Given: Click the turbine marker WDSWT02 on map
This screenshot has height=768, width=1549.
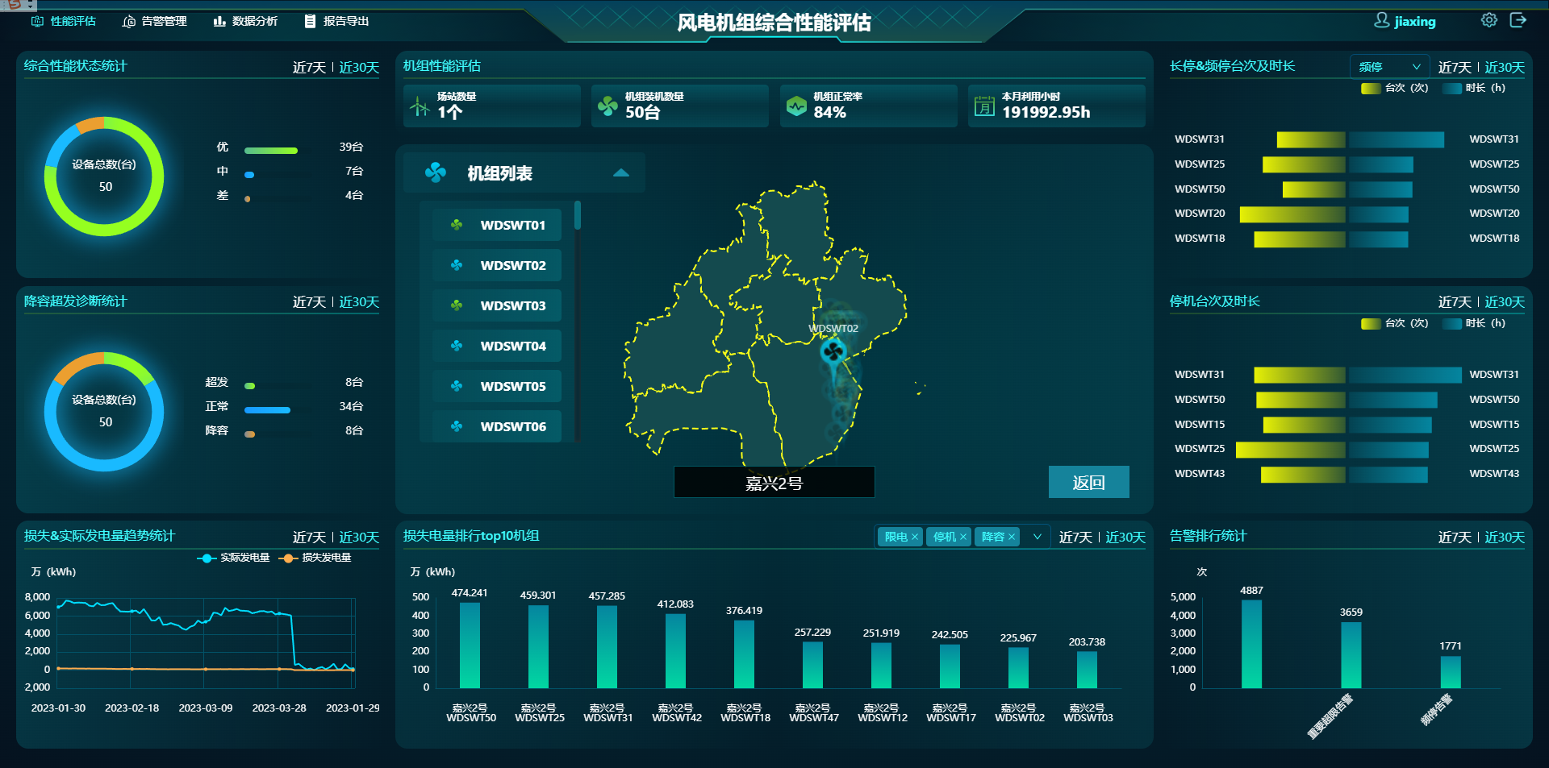Looking at the screenshot, I should 833,351.
